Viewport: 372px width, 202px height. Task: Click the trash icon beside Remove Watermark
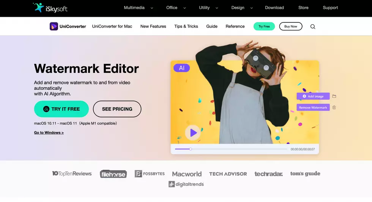point(334,107)
